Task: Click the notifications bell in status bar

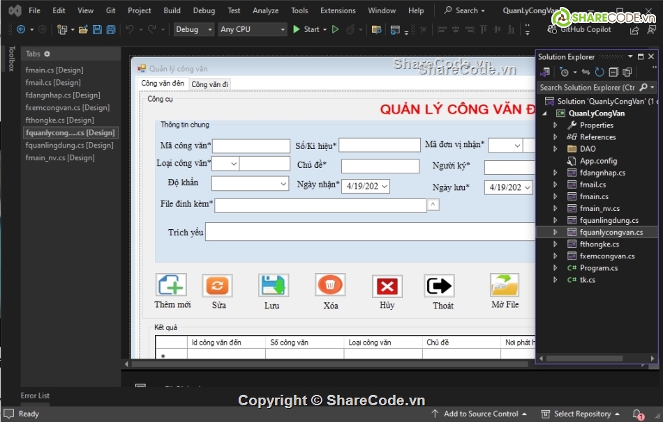Action: pos(638,414)
